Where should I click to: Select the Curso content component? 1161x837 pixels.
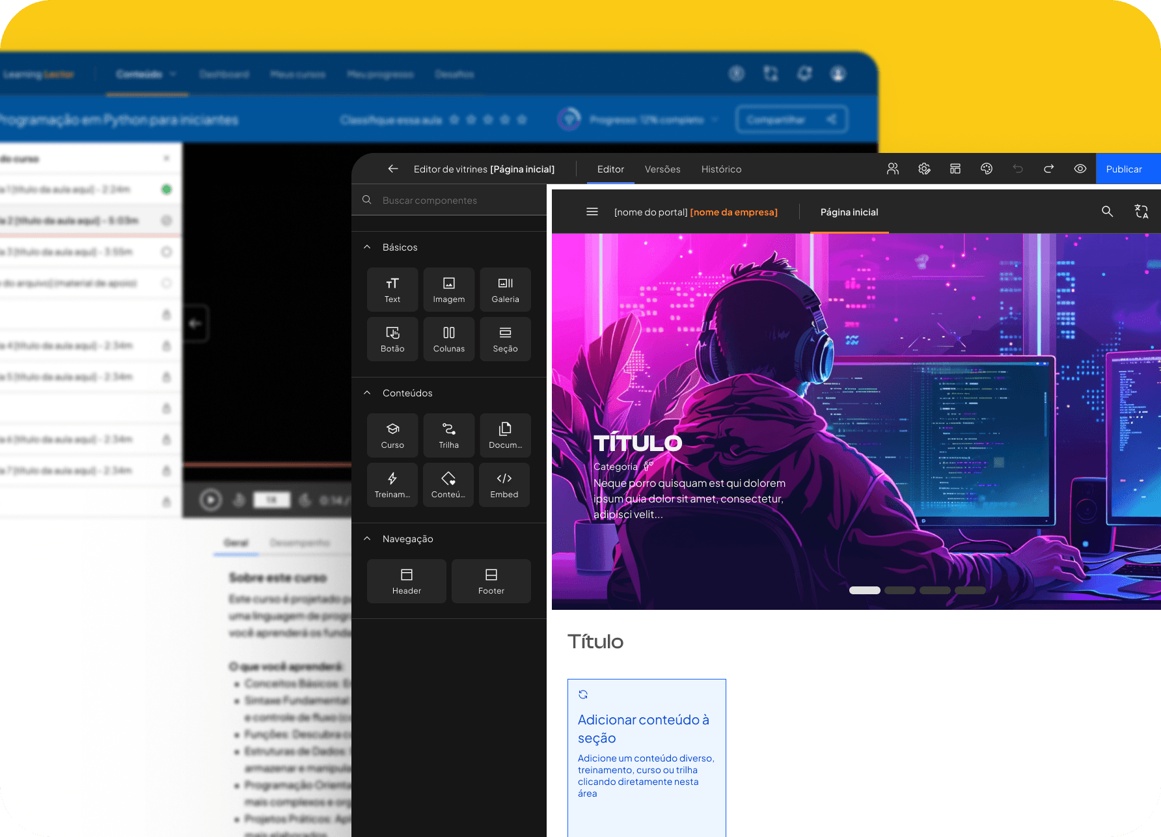[x=392, y=435]
